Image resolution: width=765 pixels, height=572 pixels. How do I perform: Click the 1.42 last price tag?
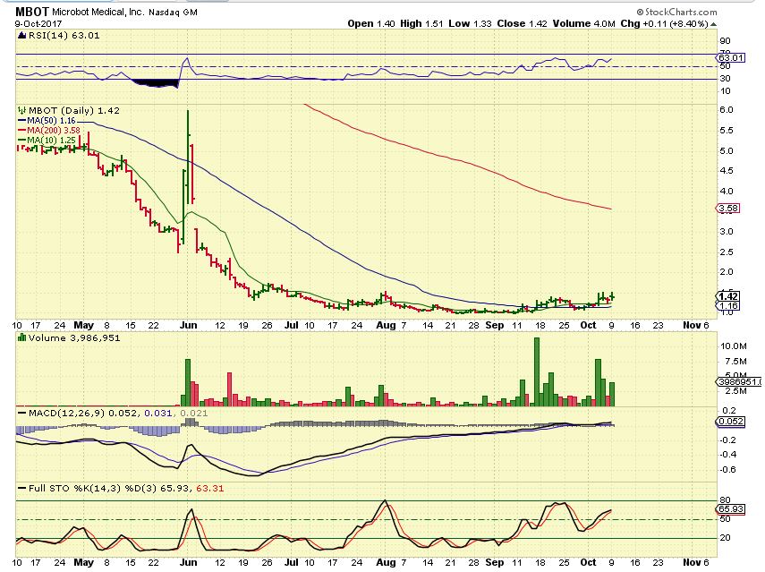tap(727, 295)
